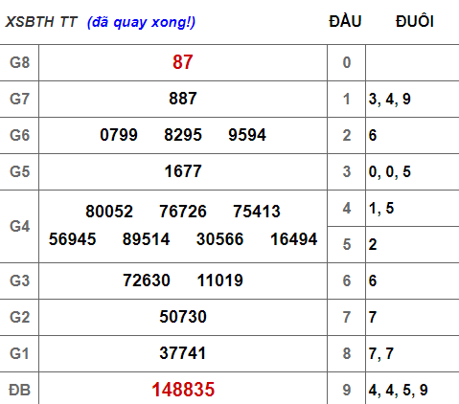Click head digit 0 in ĐẦU column

[347, 62]
